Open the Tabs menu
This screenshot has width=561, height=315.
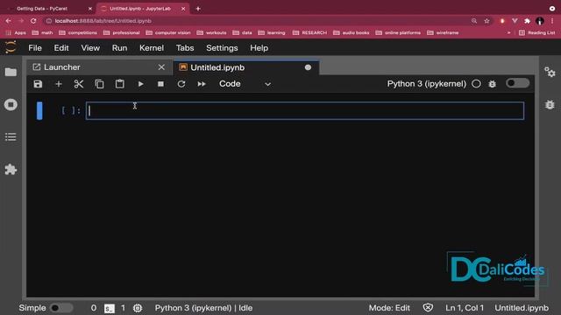tap(185, 48)
